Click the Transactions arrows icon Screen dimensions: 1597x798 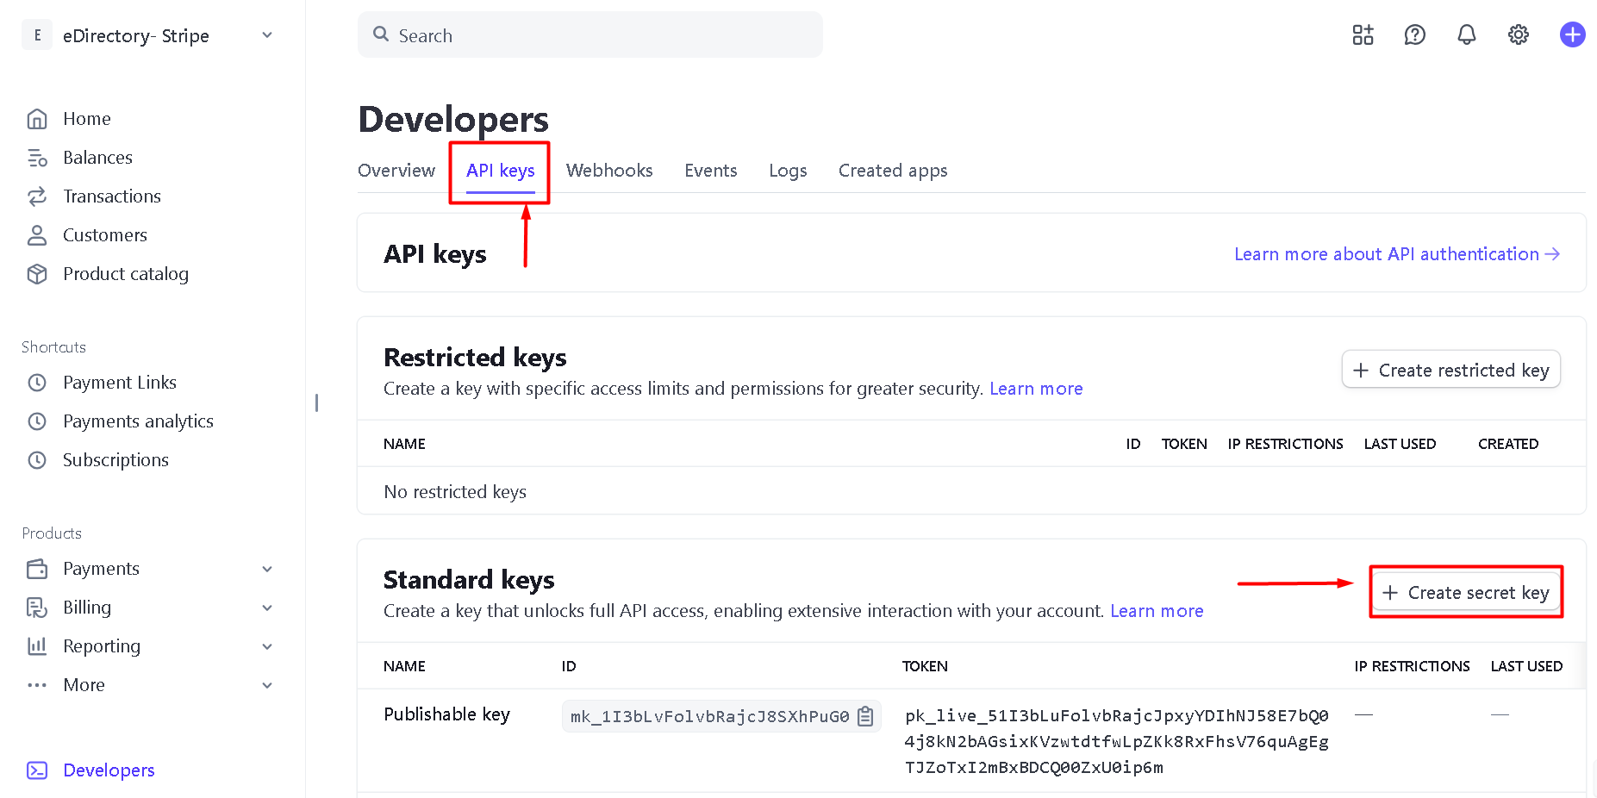click(37, 196)
